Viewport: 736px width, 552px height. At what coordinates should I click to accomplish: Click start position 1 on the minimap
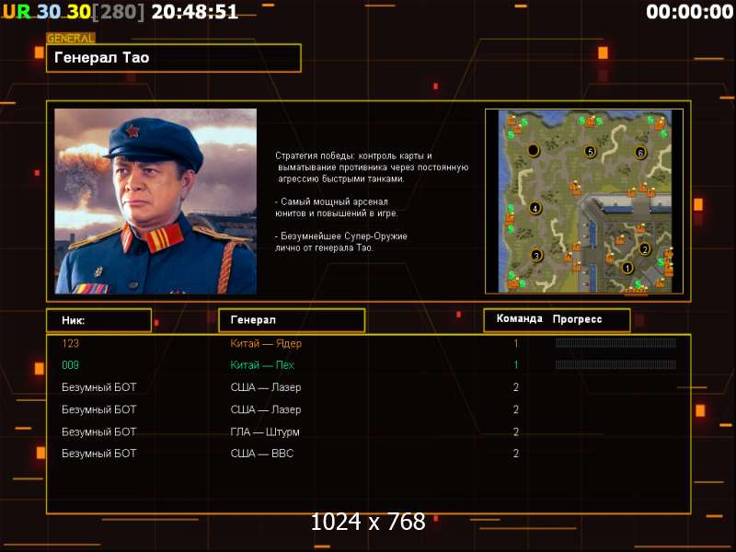coord(627,268)
